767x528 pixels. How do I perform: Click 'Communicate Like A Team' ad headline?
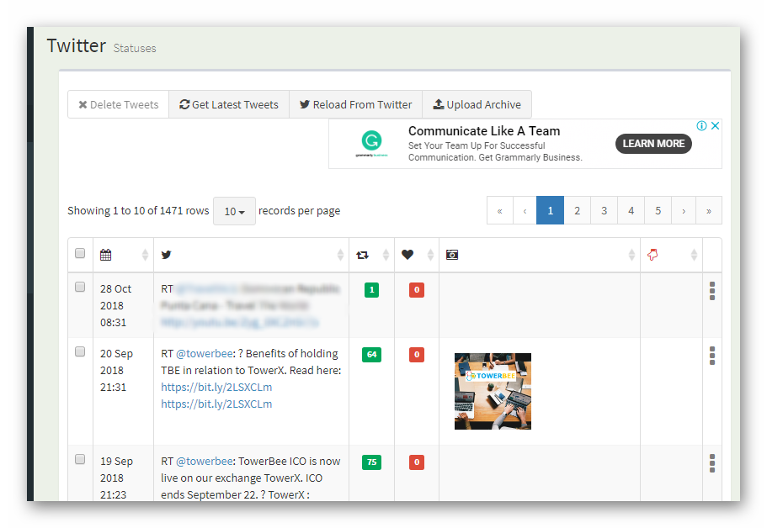coord(484,131)
